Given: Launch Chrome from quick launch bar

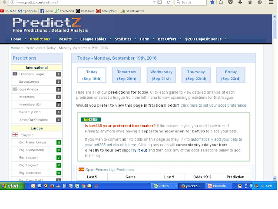Looking at the screenshot, I should click(x=83, y=186).
